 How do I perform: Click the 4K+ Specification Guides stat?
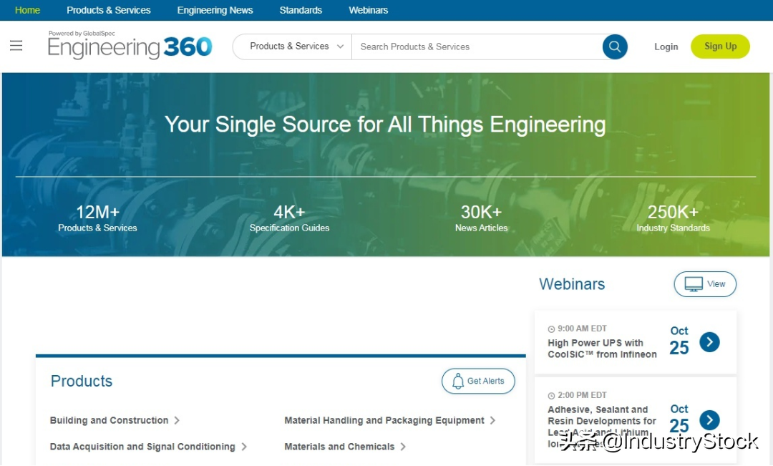[x=289, y=218]
